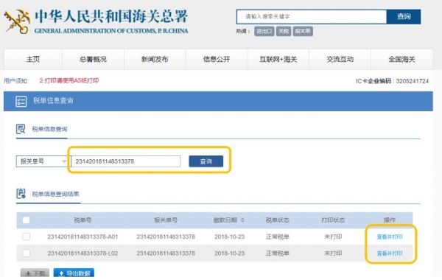442x280 pixels.
Task: Open the 新闻发布 navigation item
Action: pos(155,59)
